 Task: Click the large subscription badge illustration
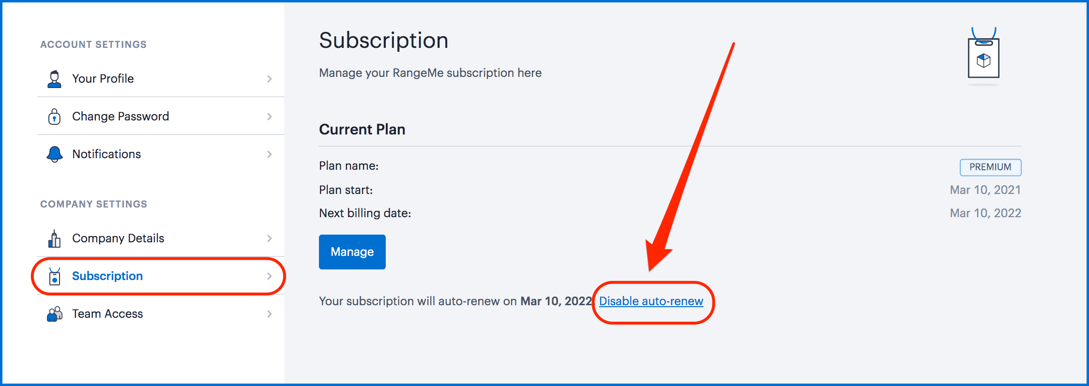tap(983, 56)
